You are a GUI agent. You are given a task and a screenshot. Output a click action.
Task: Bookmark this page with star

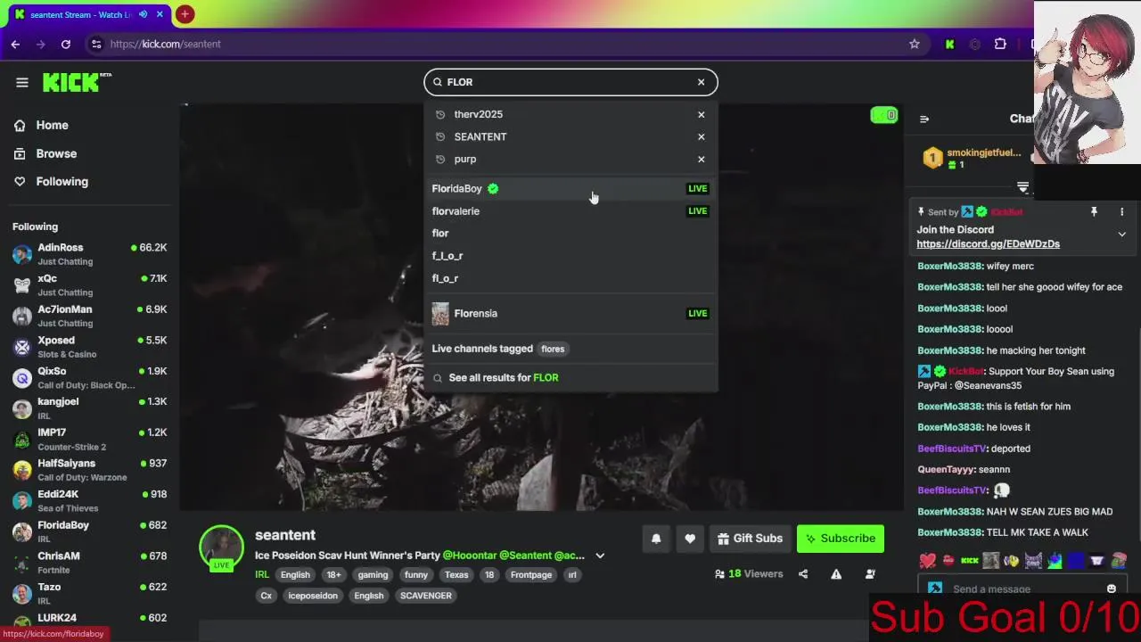[914, 44]
